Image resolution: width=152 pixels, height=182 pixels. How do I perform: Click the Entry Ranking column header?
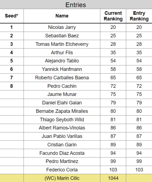coord(139,16)
